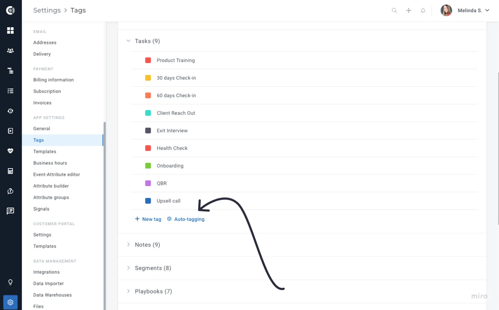Screen dimensions: 499x310
Task: Open Auto-tagging settings link
Action: coord(186,219)
